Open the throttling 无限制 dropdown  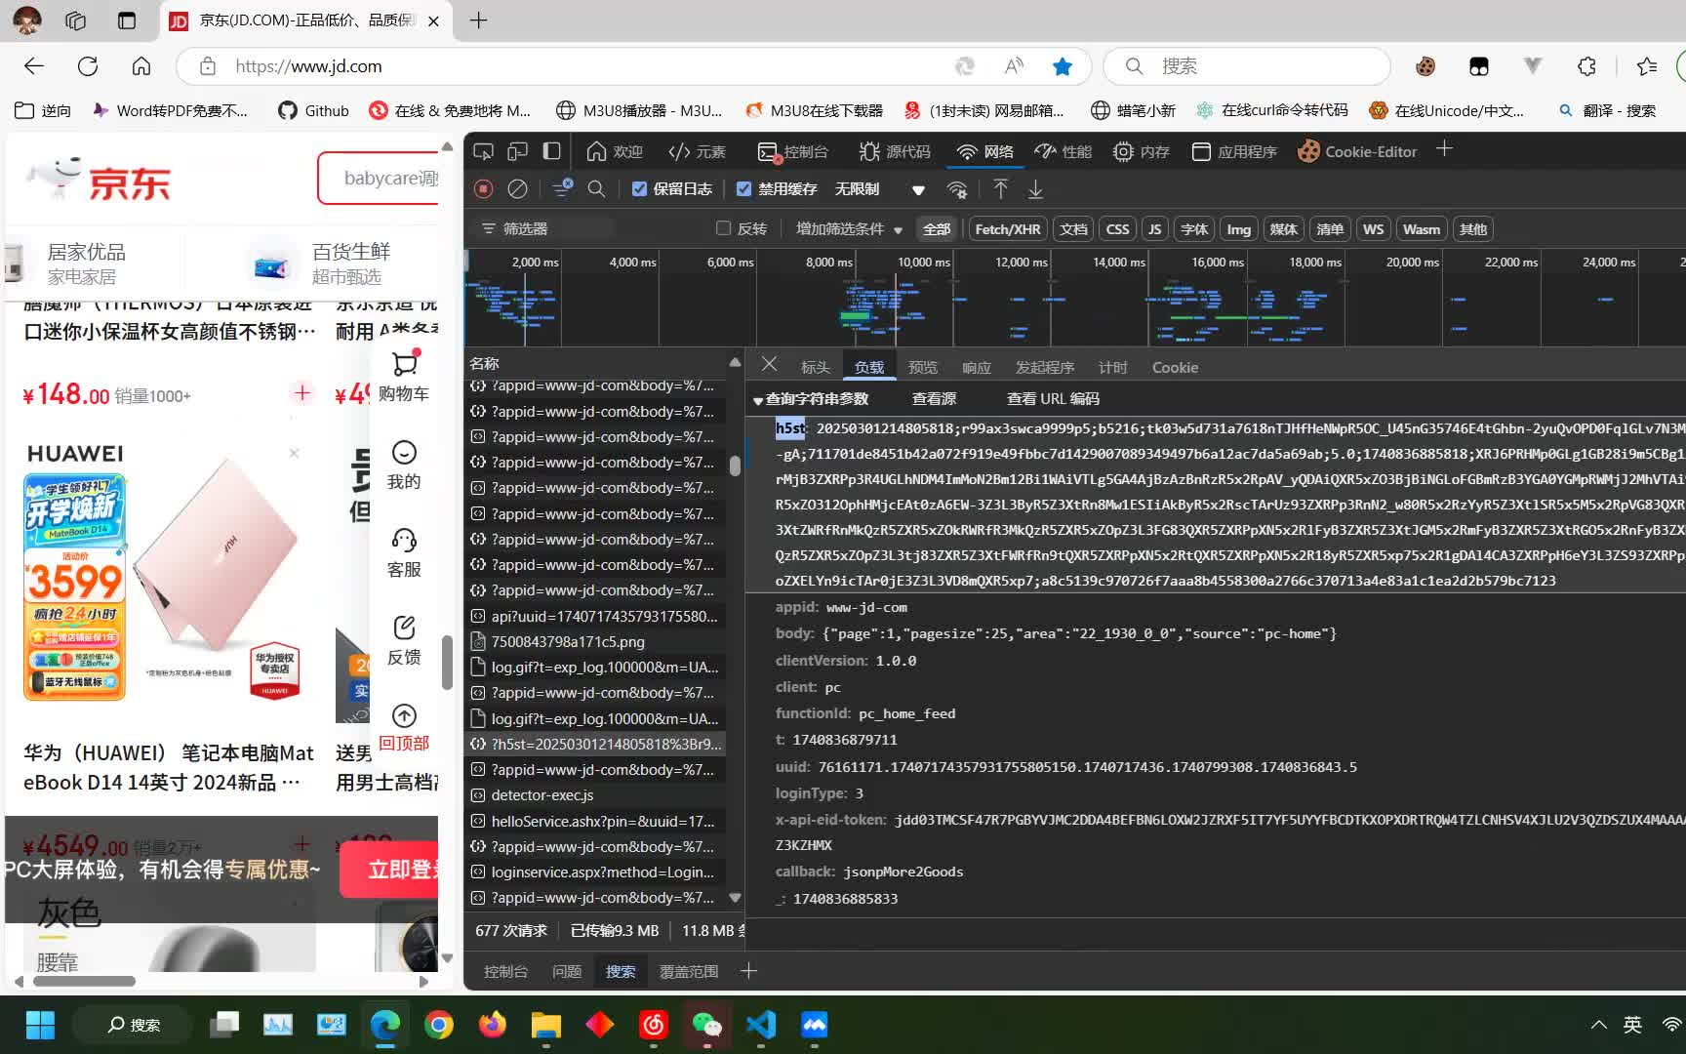[x=878, y=189]
